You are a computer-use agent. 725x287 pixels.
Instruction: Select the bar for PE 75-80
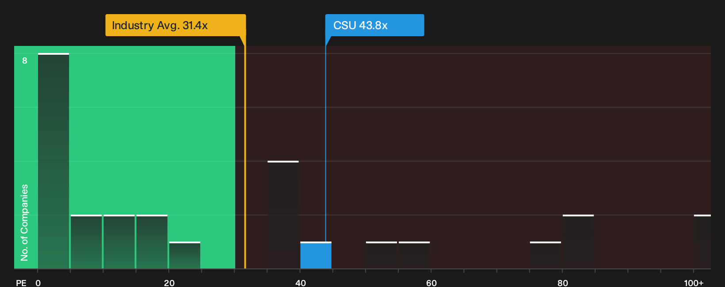545,255
